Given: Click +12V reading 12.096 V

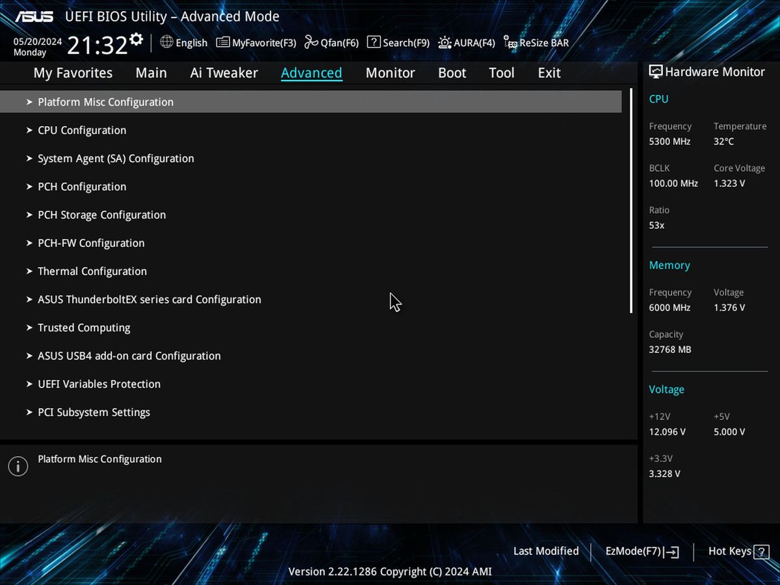Looking at the screenshot, I should tap(667, 432).
